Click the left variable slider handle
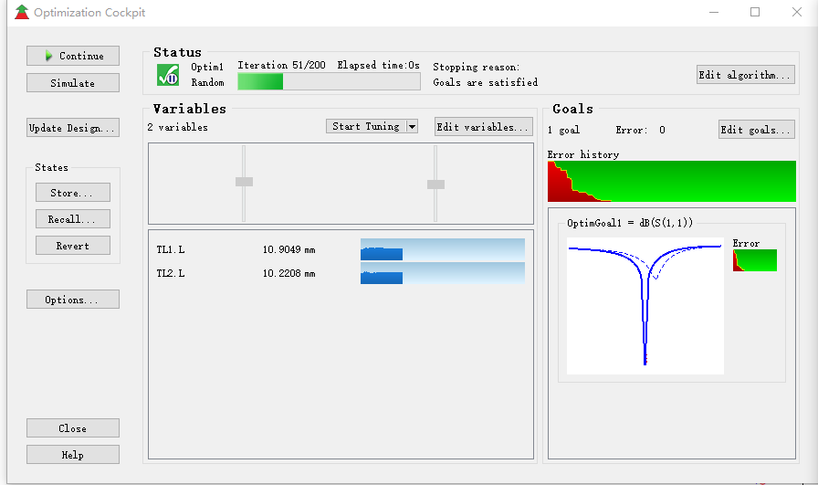The image size is (818, 485). (x=244, y=182)
